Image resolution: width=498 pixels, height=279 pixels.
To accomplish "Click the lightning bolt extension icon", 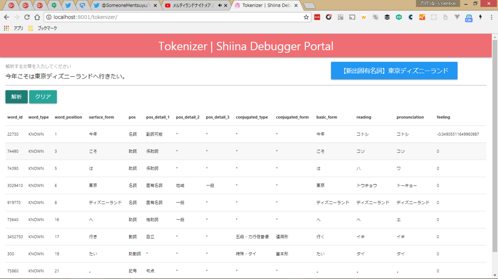I will (x=480, y=17).
